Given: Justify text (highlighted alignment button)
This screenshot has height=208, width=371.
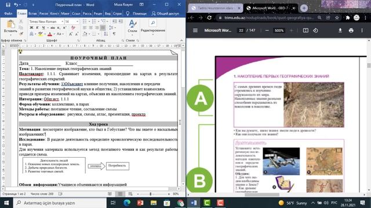Looking at the screenshot, I should coord(103,28).
